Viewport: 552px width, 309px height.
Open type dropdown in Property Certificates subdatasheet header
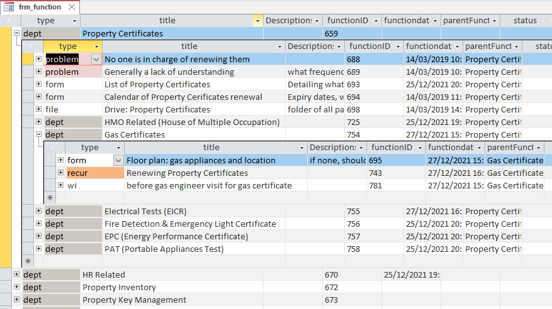point(96,46)
